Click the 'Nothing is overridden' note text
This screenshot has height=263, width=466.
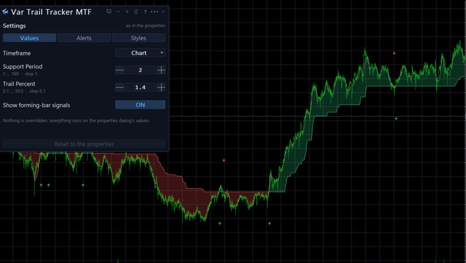(76, 120)
